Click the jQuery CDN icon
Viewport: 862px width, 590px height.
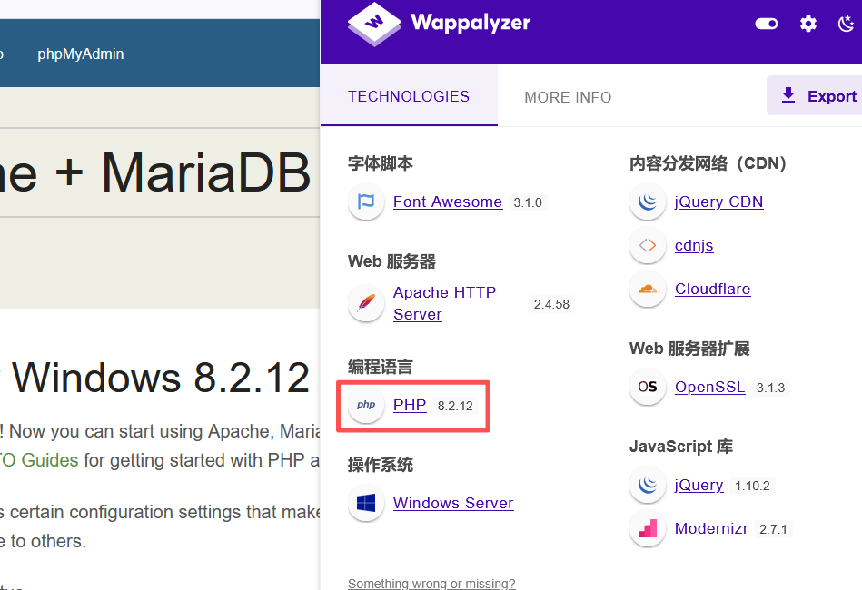[648, 202]
